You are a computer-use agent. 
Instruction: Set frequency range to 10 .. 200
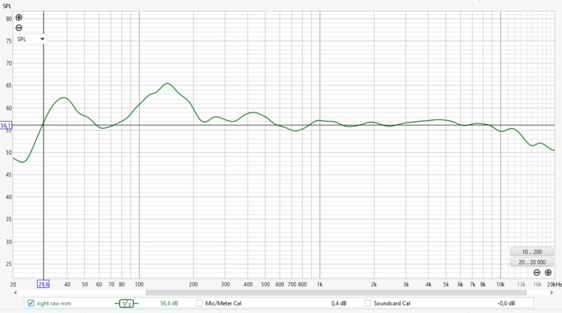point(531,252)
